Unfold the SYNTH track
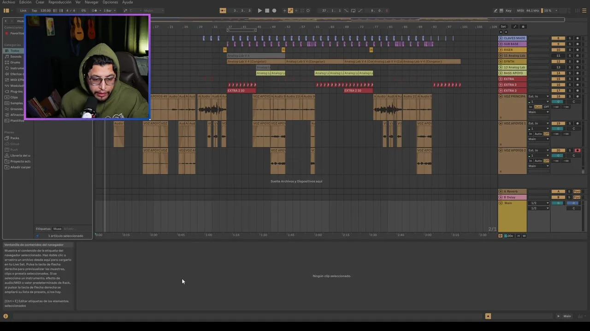This screenshot has width=590, height=331. click(x=501, y=62)
